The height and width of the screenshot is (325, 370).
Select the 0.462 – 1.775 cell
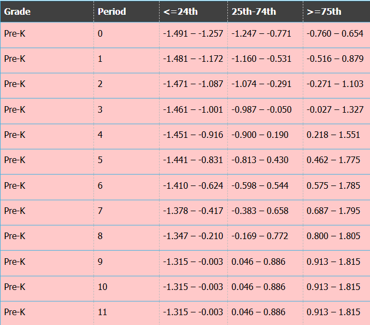[x=333, y=160]
